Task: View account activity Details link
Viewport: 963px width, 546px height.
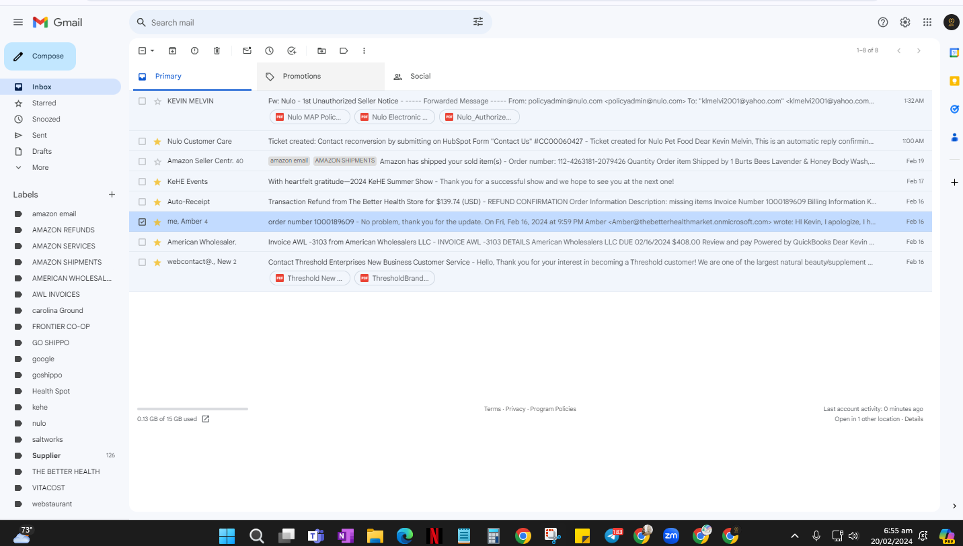Action: (914, 419)
